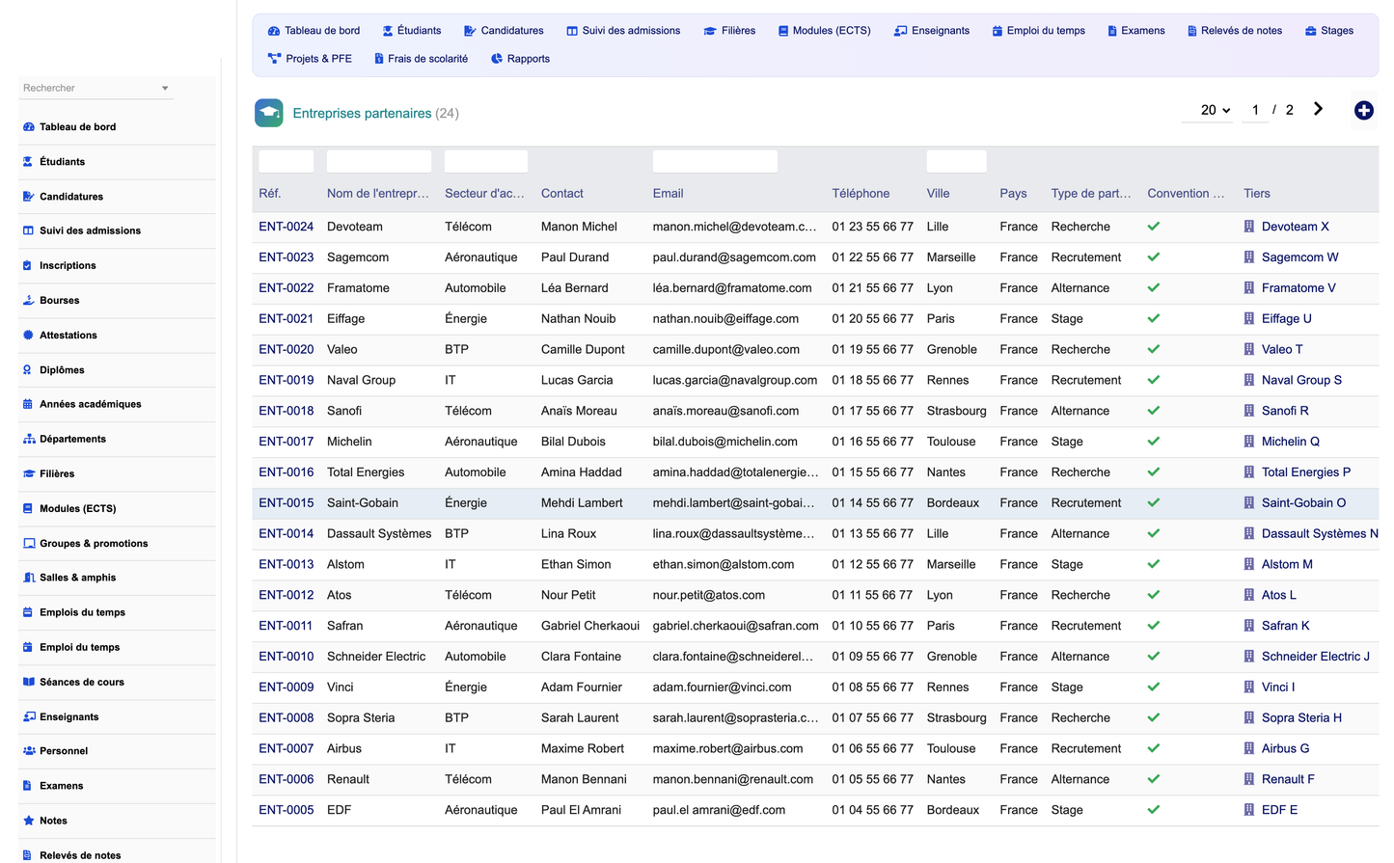Click the Stages briefcase icon in top bar

tap(1310, 31)
